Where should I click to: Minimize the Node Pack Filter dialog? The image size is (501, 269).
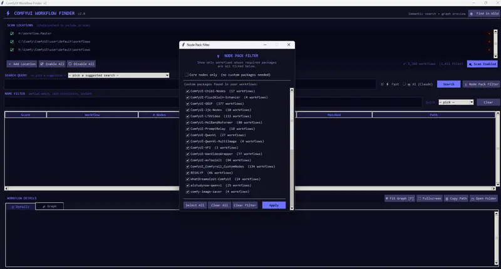click(265, 45)
